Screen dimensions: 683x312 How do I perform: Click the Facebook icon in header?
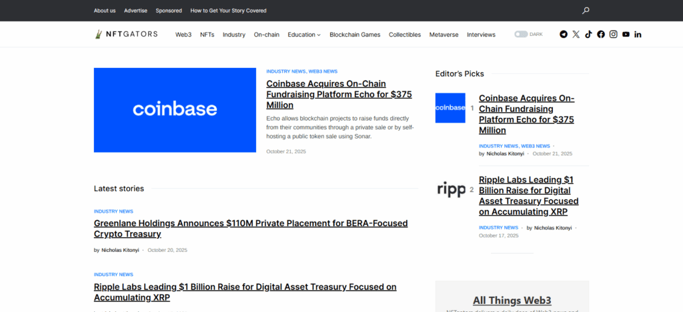pos(601,35)
